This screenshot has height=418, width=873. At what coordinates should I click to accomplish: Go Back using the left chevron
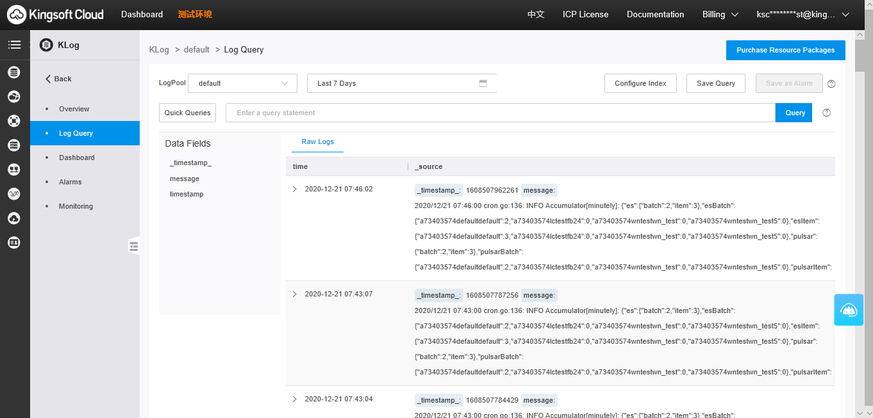click(x=48, y=79)
